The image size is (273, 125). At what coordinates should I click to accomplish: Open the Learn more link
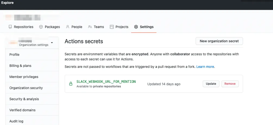point(205,67)
